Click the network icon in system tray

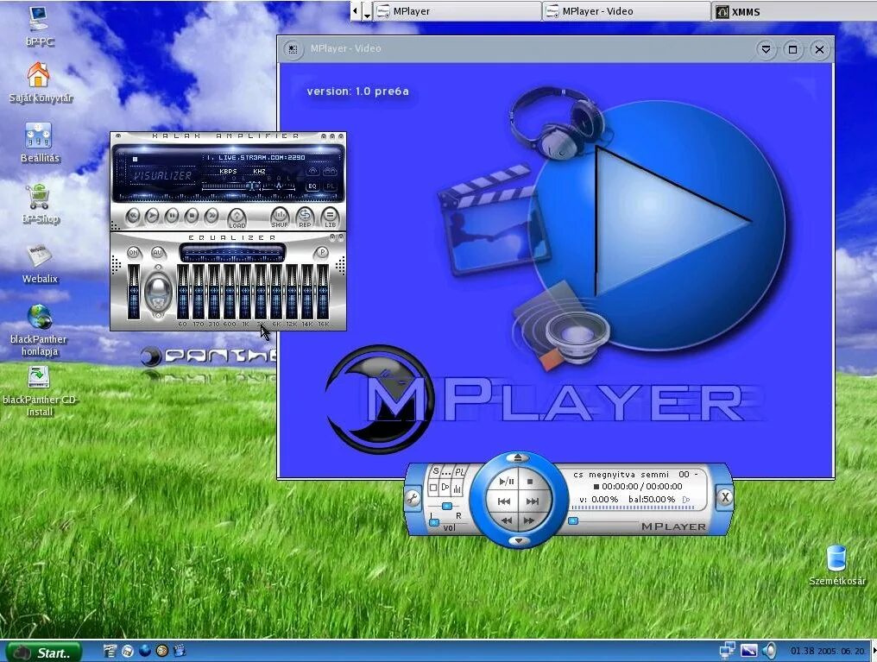coord(727,650)
